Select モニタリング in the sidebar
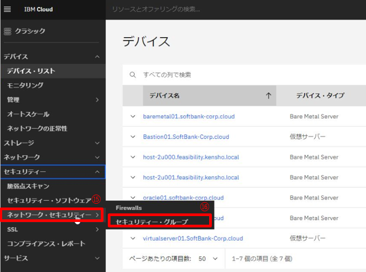 point(25,85)
